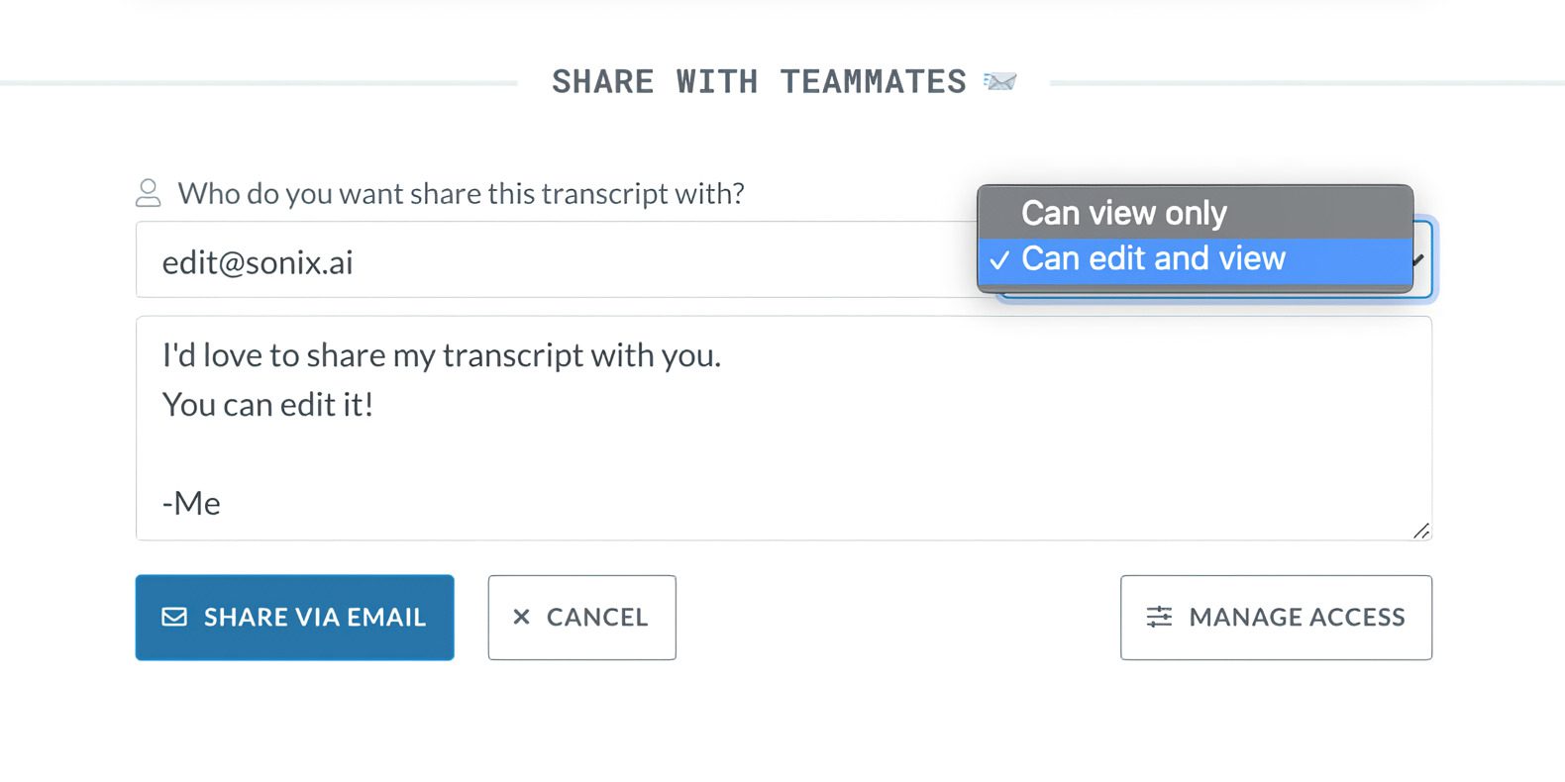The width and height of the screenshot is (1565, 782).
Task: Open MANAGE ACCESS settings
Action: [1276, 617]
